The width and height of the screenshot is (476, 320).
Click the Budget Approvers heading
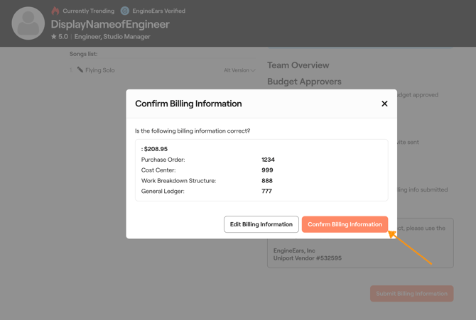pos(304,82)
